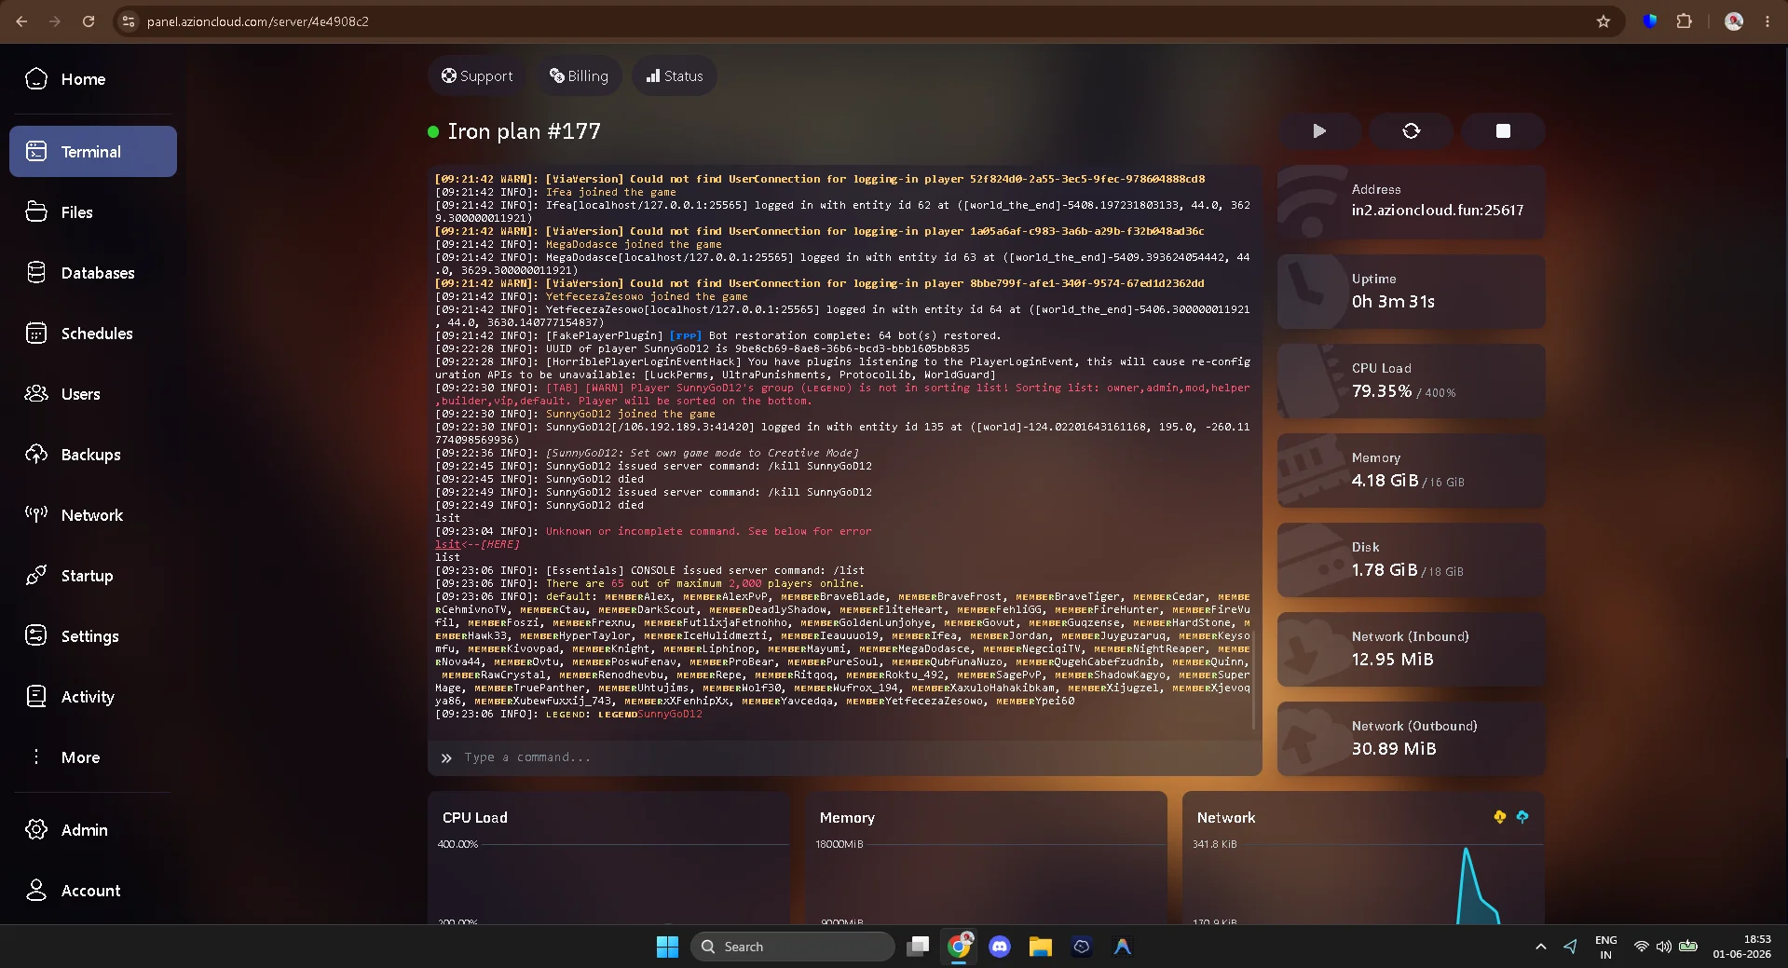Click the blue upload icon in Network chart
1788x968 pixels.
click(1522, 817)
